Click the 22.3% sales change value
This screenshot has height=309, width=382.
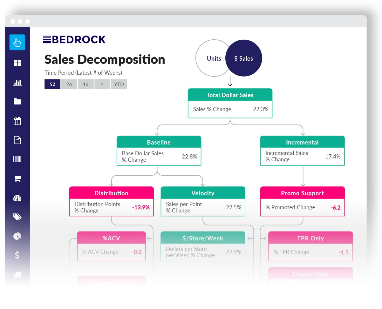[261, 109]
